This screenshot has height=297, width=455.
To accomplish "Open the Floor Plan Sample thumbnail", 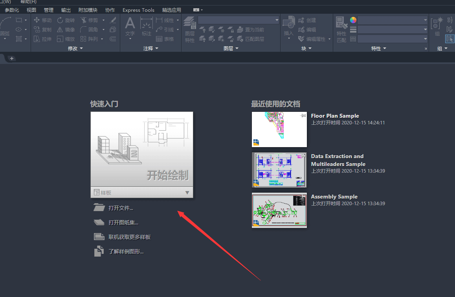I will pos(279,129).
